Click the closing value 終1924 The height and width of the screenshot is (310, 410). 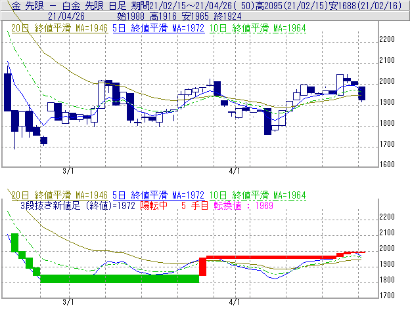tap(227, 16)
